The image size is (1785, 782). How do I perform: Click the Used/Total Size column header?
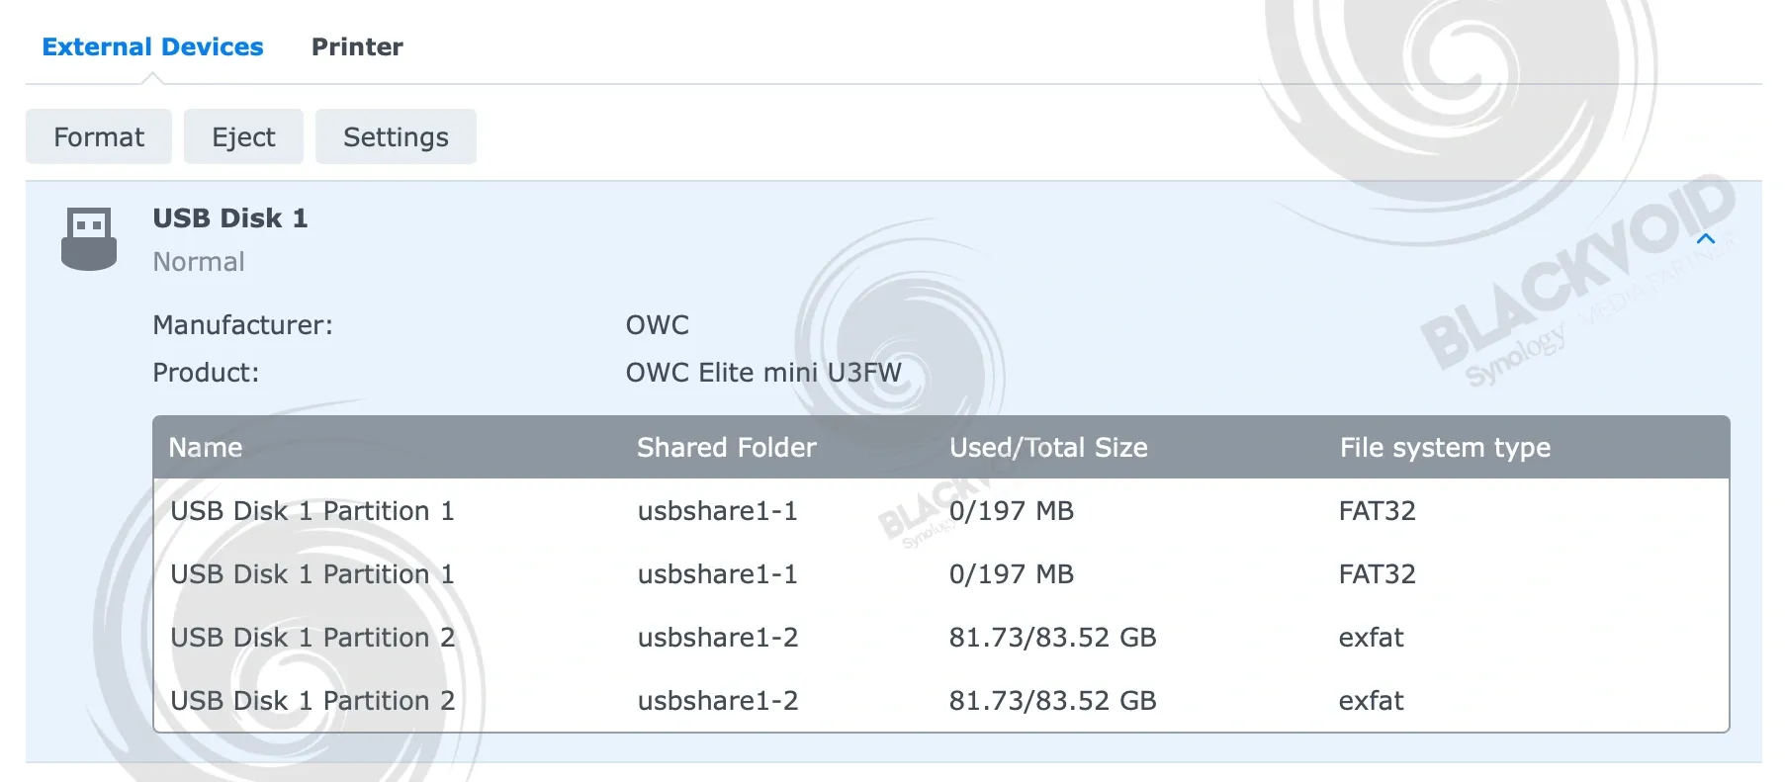click(1048, 448)
